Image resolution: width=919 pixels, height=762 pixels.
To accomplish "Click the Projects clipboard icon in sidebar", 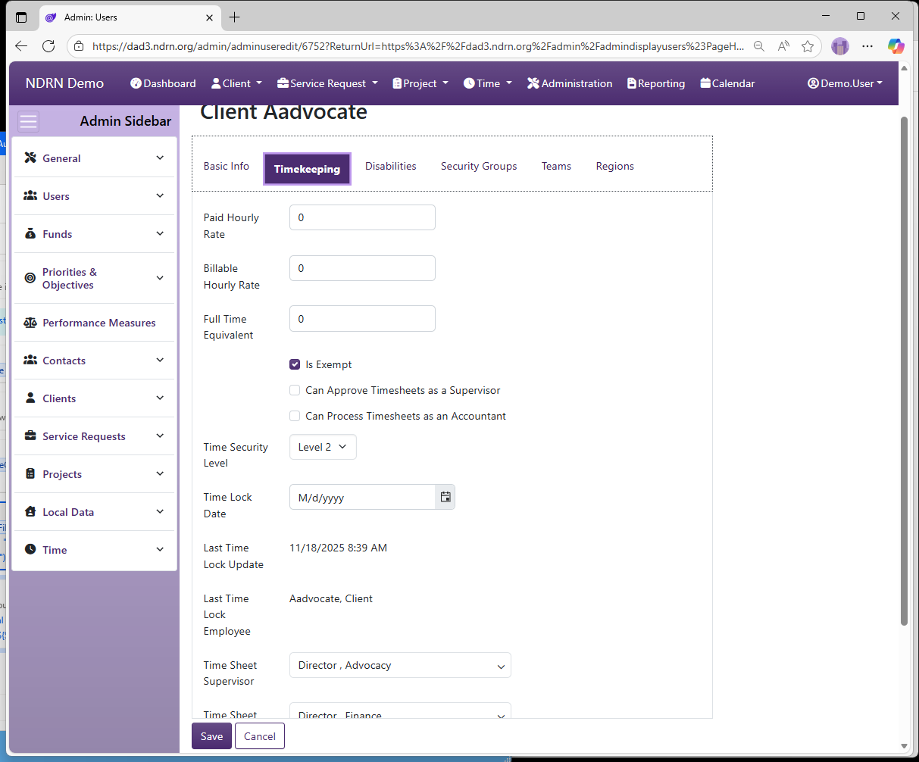I will pyautogui.click(x=30, y=473).
